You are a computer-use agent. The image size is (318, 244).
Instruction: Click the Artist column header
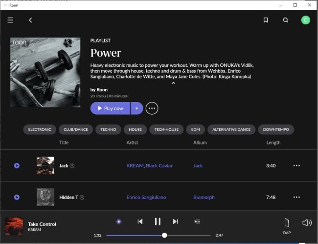132,142
